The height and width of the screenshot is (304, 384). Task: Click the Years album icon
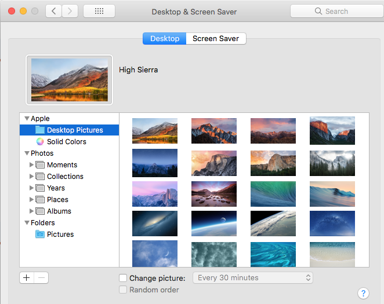click(x=40, y=188)
